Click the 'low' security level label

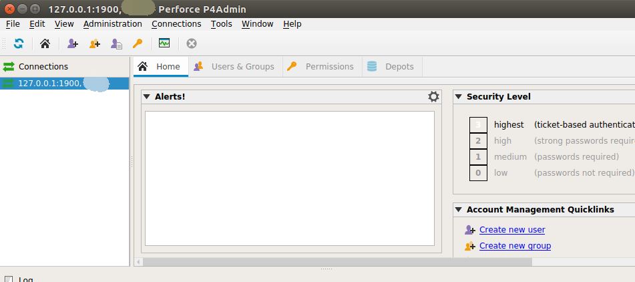501,173
